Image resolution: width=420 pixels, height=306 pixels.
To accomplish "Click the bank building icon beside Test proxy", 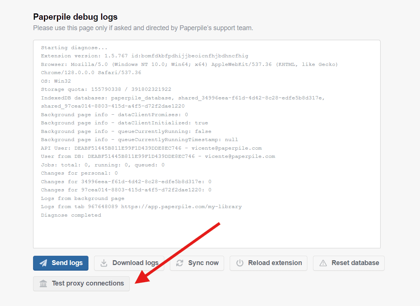I will click(x=43, y=284).
